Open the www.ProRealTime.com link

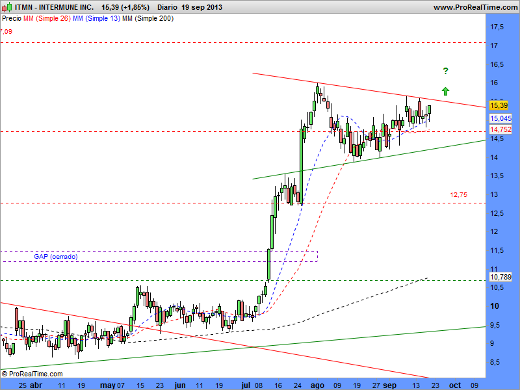pyautogui.click(x=475, y=7)
